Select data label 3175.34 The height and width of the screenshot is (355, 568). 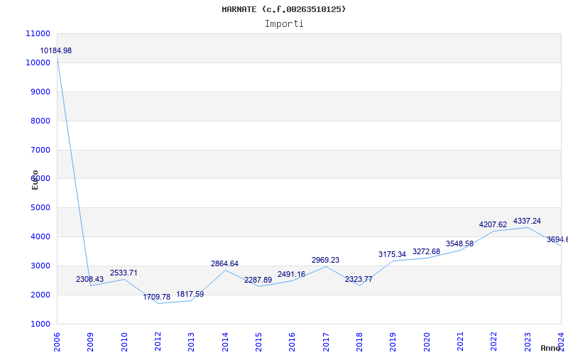[x=393, y=254]
